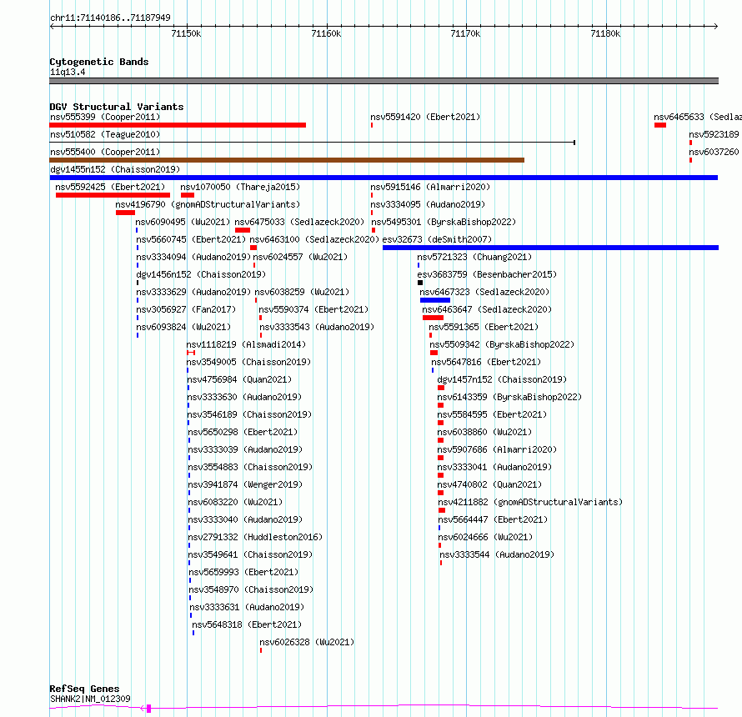Click the magenta SHANK2 exon block
Screen dimensions: 742x717
148,709
